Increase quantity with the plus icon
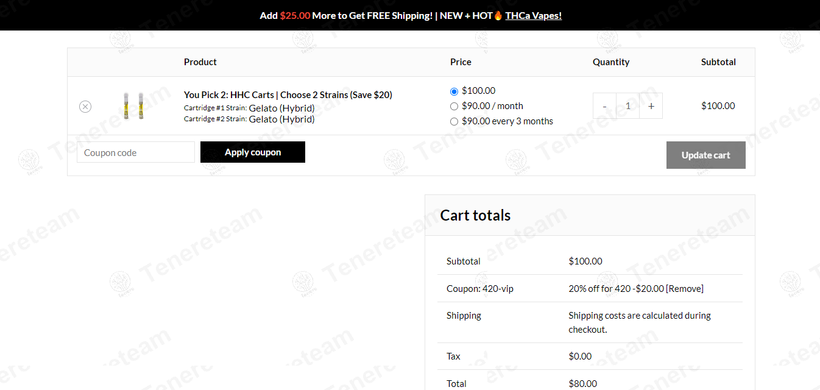 point(651,105)
